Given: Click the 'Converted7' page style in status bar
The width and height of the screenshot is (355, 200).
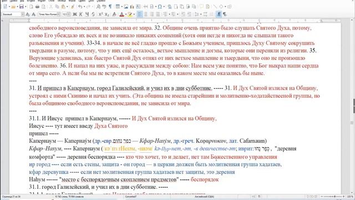Looking at the screenshot, I should pos(131,197).
